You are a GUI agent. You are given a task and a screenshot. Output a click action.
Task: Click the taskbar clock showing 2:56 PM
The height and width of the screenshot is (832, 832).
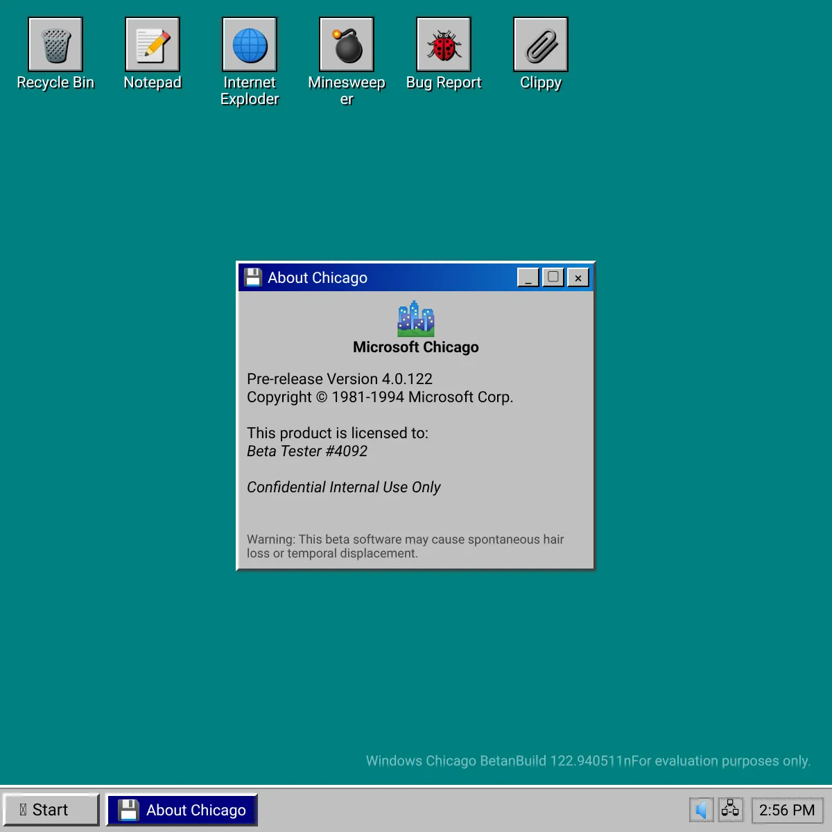pos(787,810)
